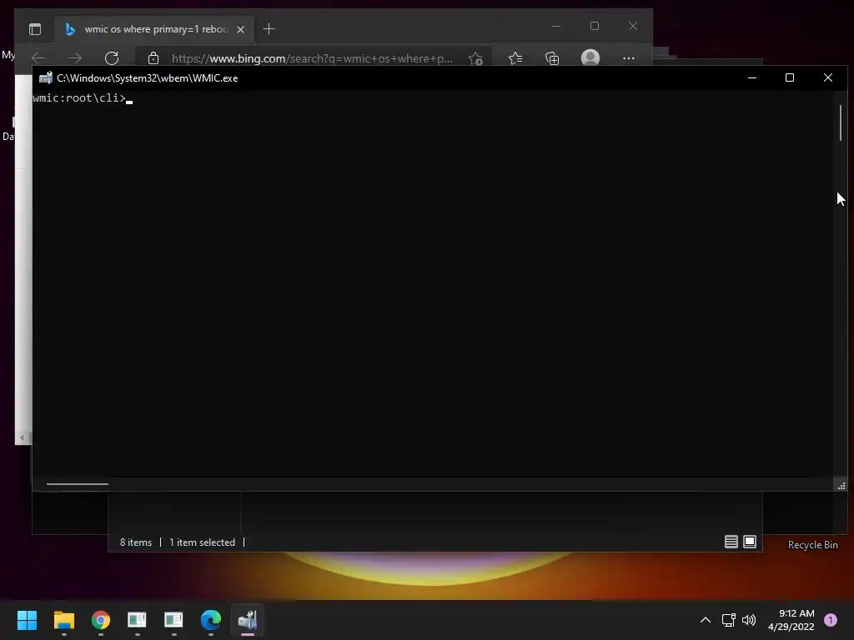Close the Edge browser window
The image size is (854, 640).
click(633, 26)
